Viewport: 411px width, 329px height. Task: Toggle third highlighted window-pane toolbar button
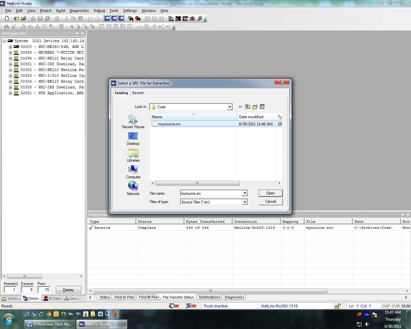tap(121, 19)
